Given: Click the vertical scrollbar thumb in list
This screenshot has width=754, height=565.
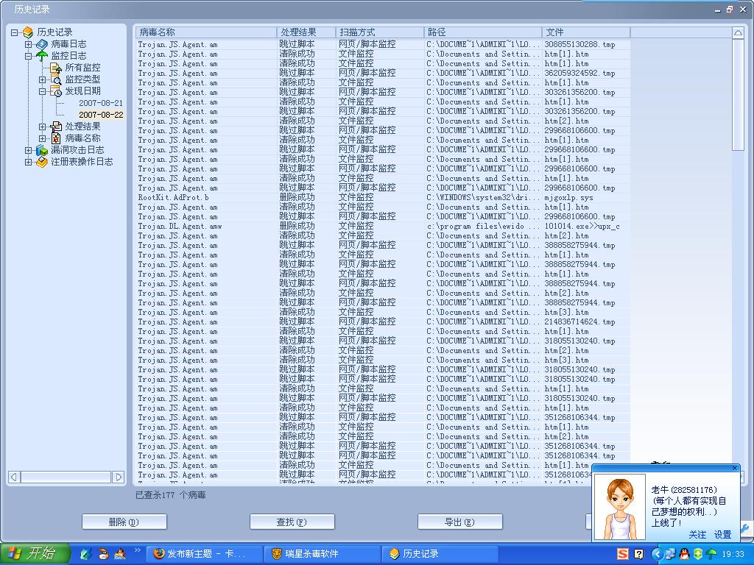Looking at the screenshot, I should (x=738, y=95).
